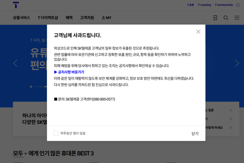
Task: Go to the previous banner slide arrow
Action: coord(15,63)
